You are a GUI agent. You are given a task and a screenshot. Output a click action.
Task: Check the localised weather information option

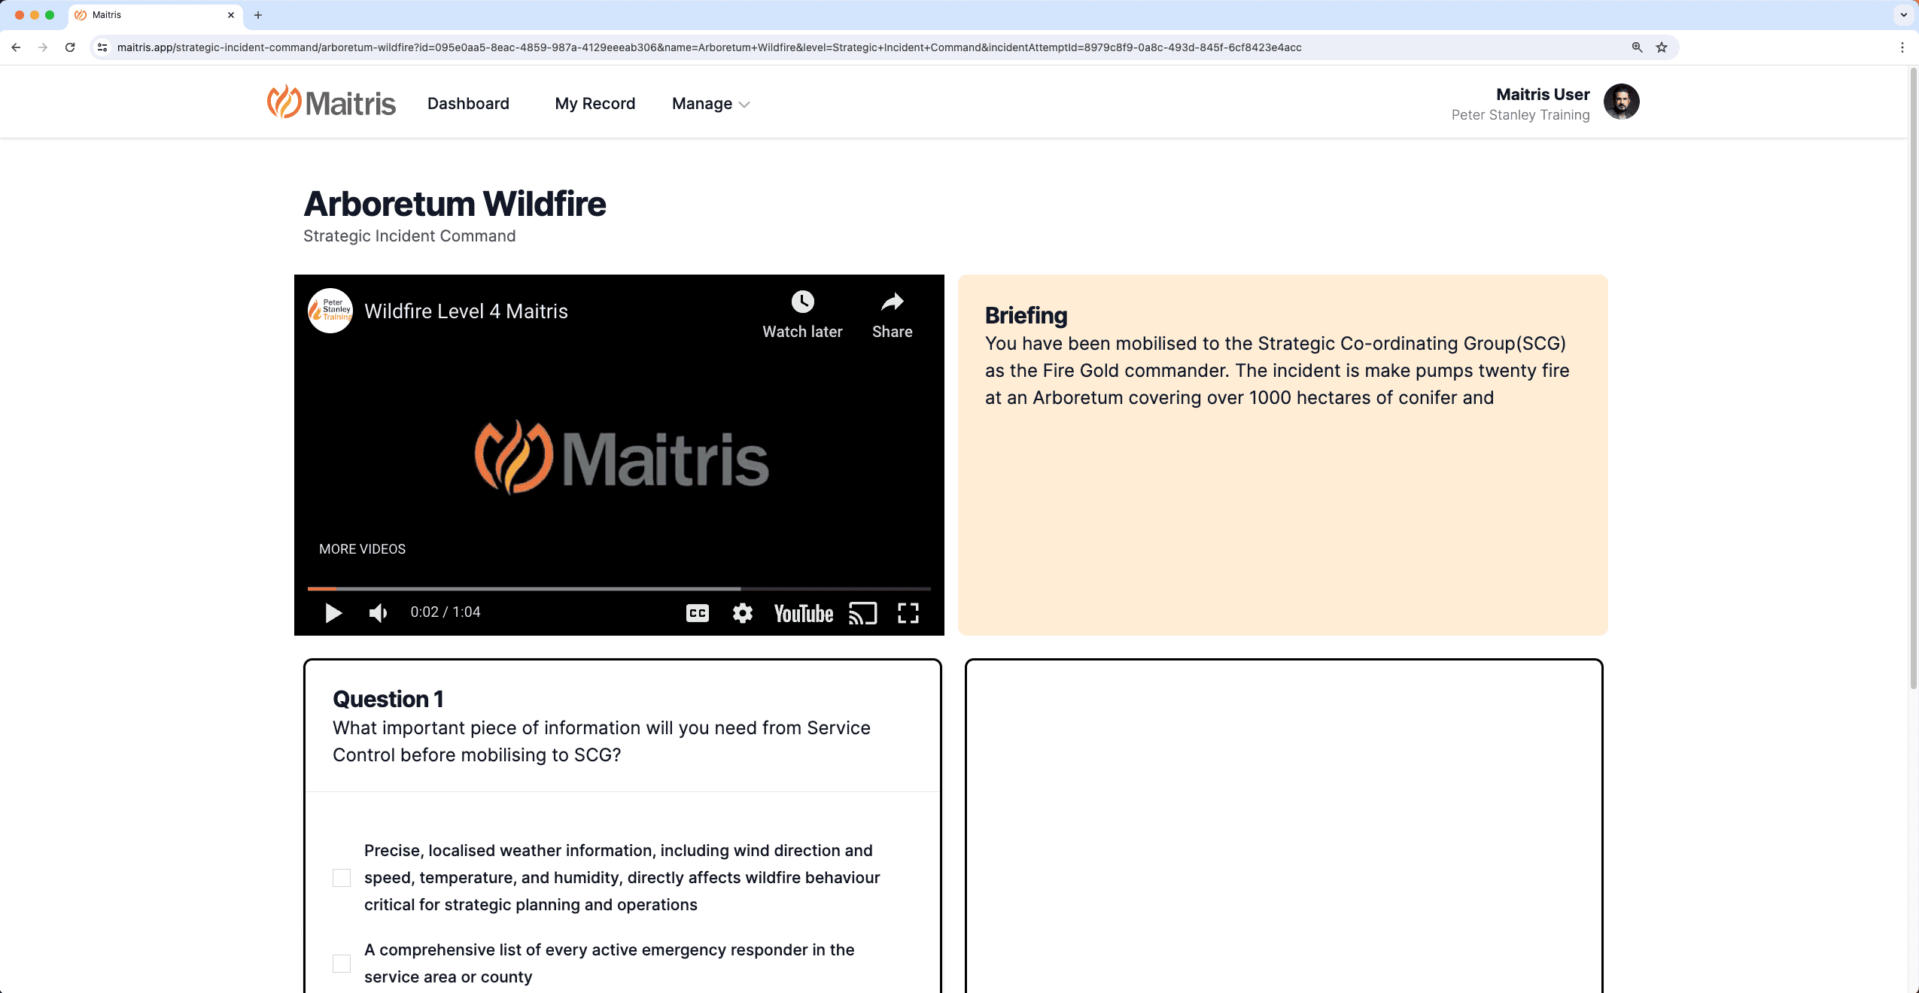click(342, 878)
